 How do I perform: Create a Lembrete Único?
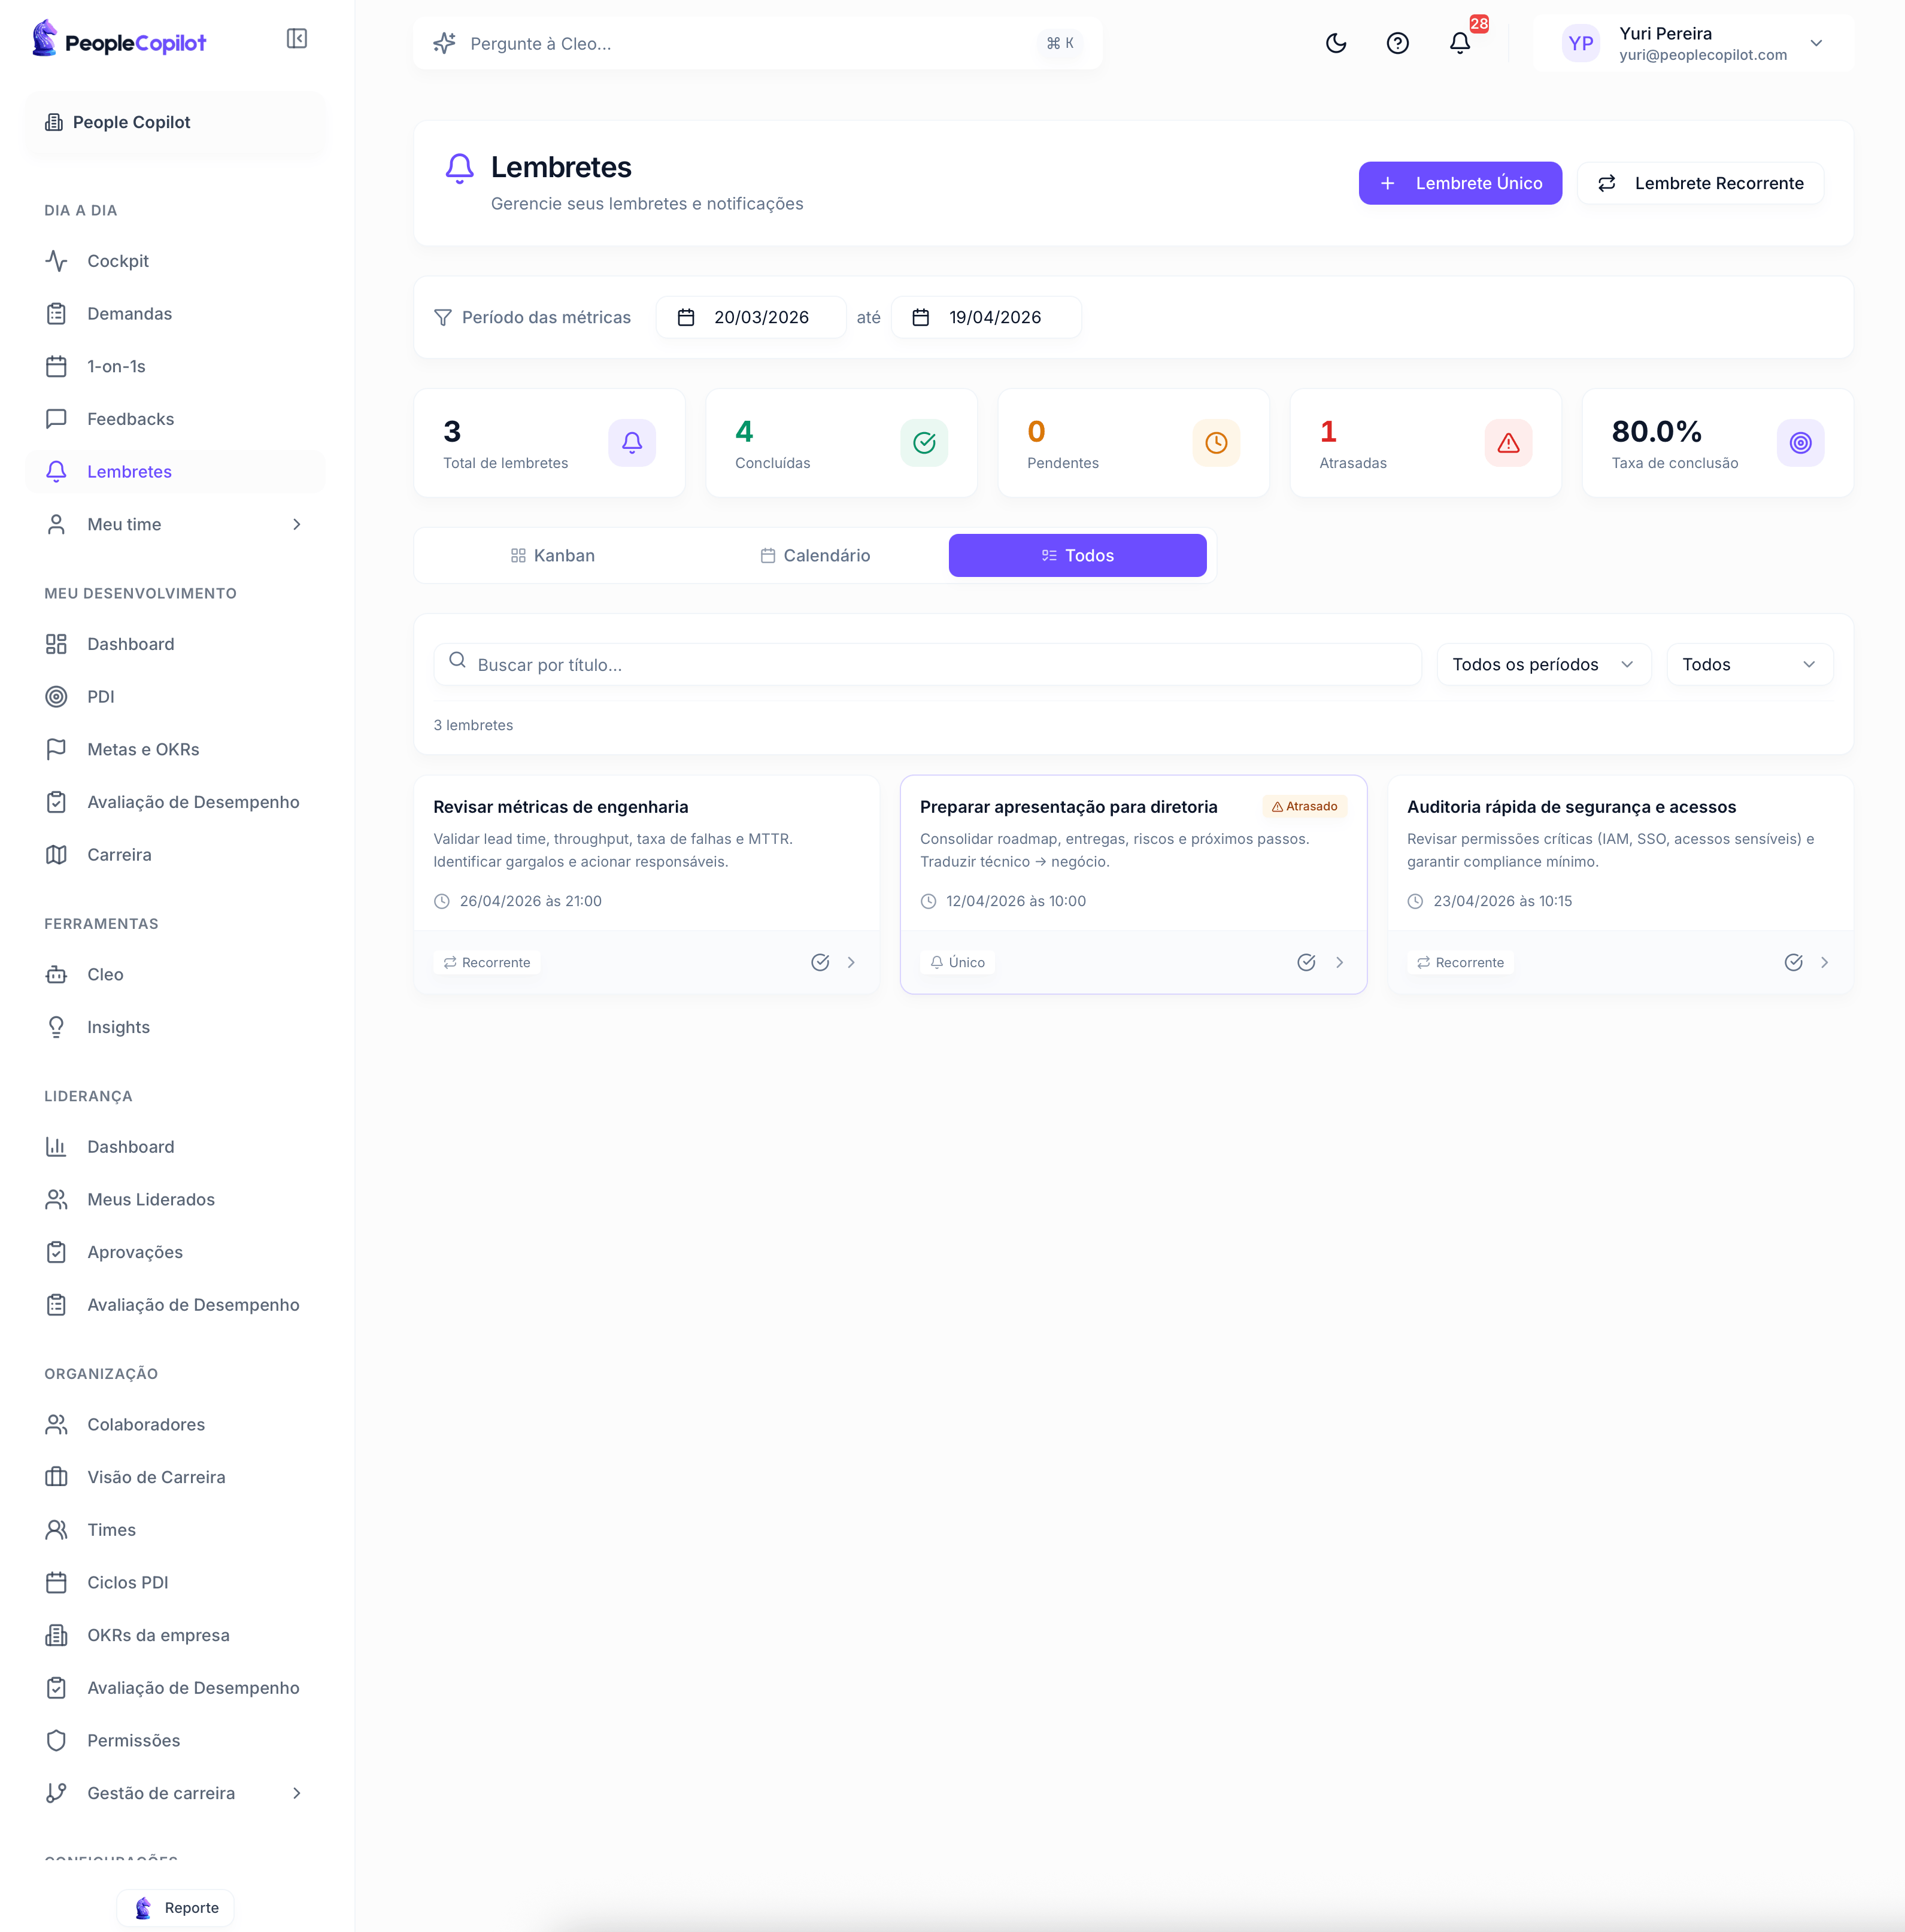1460,183
